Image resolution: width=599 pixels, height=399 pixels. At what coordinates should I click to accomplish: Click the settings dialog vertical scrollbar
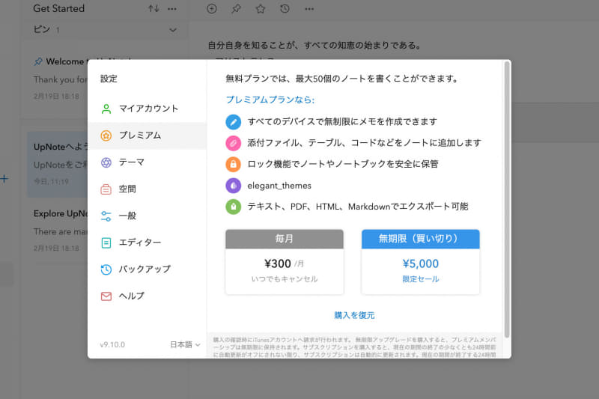click(x=507, y=200)
